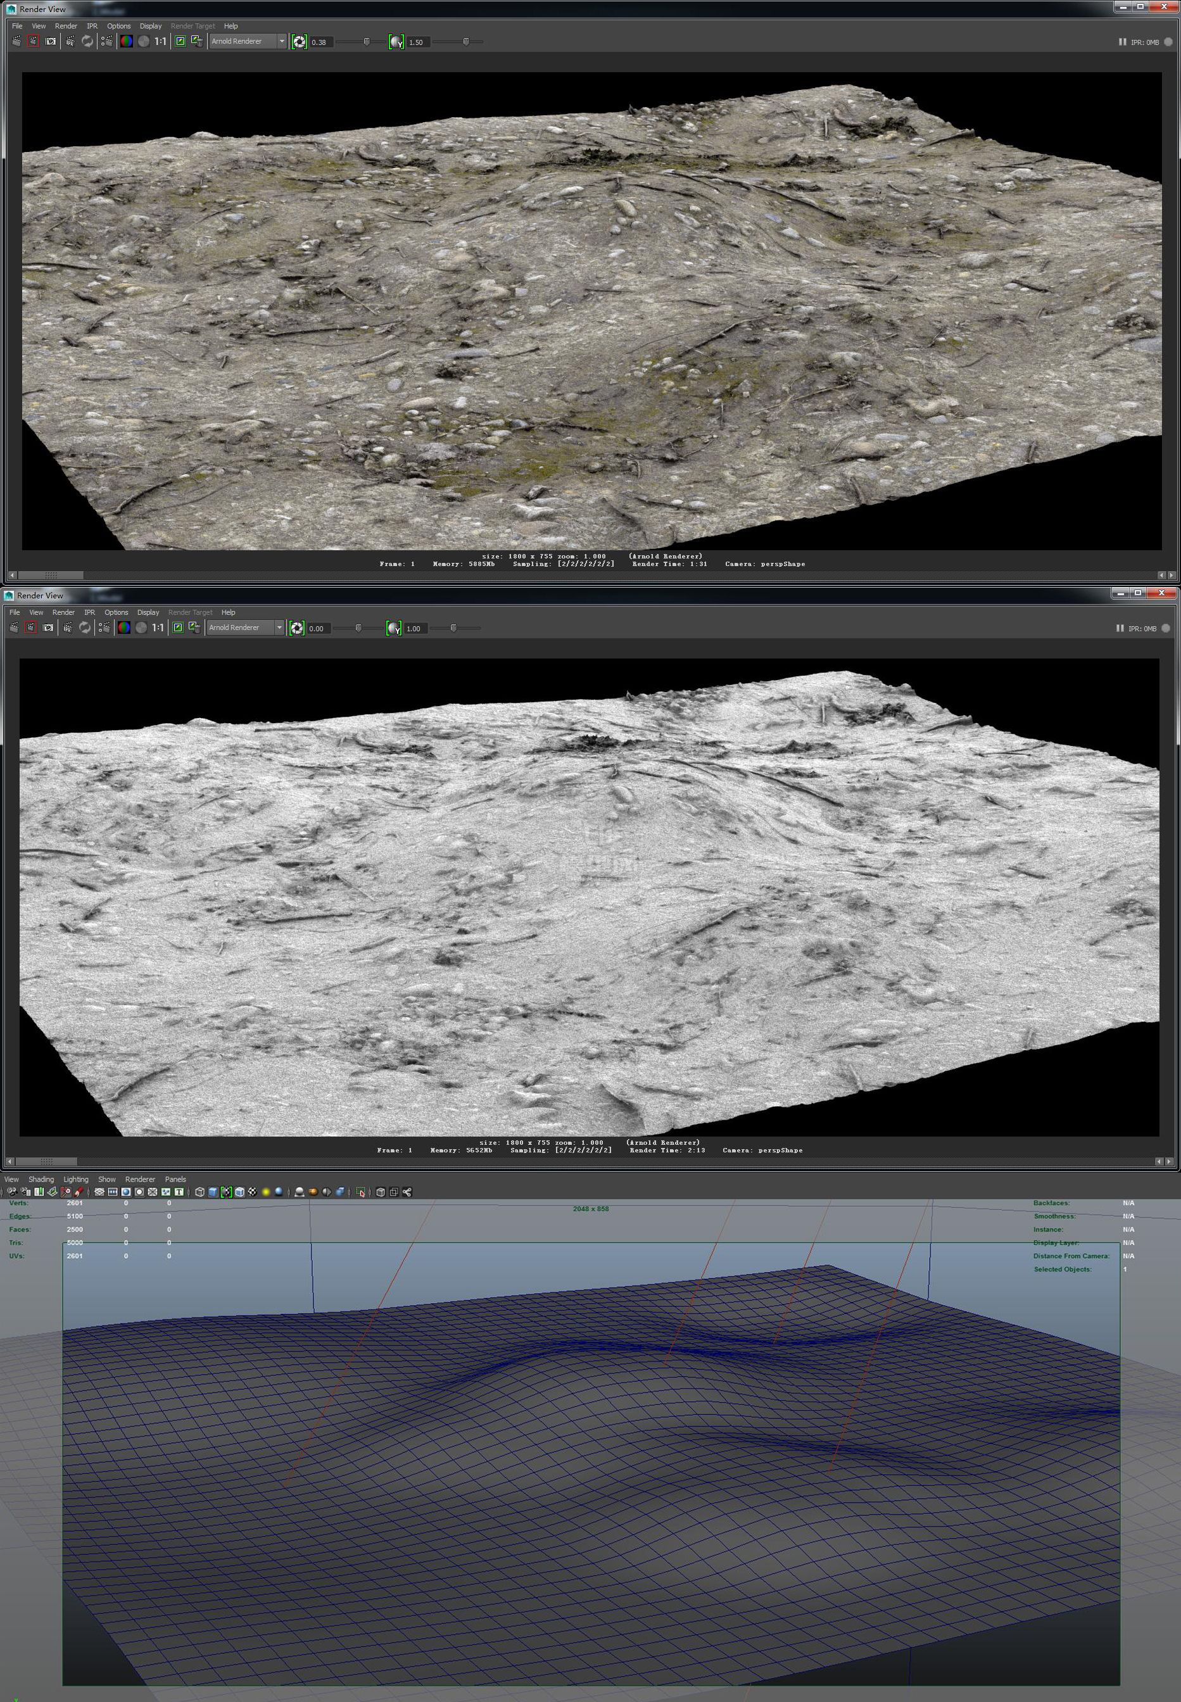Start IPR render in the top window
Image resolution: width=1181 pixels, height=1702 pixels.
(x=70, y=41)
